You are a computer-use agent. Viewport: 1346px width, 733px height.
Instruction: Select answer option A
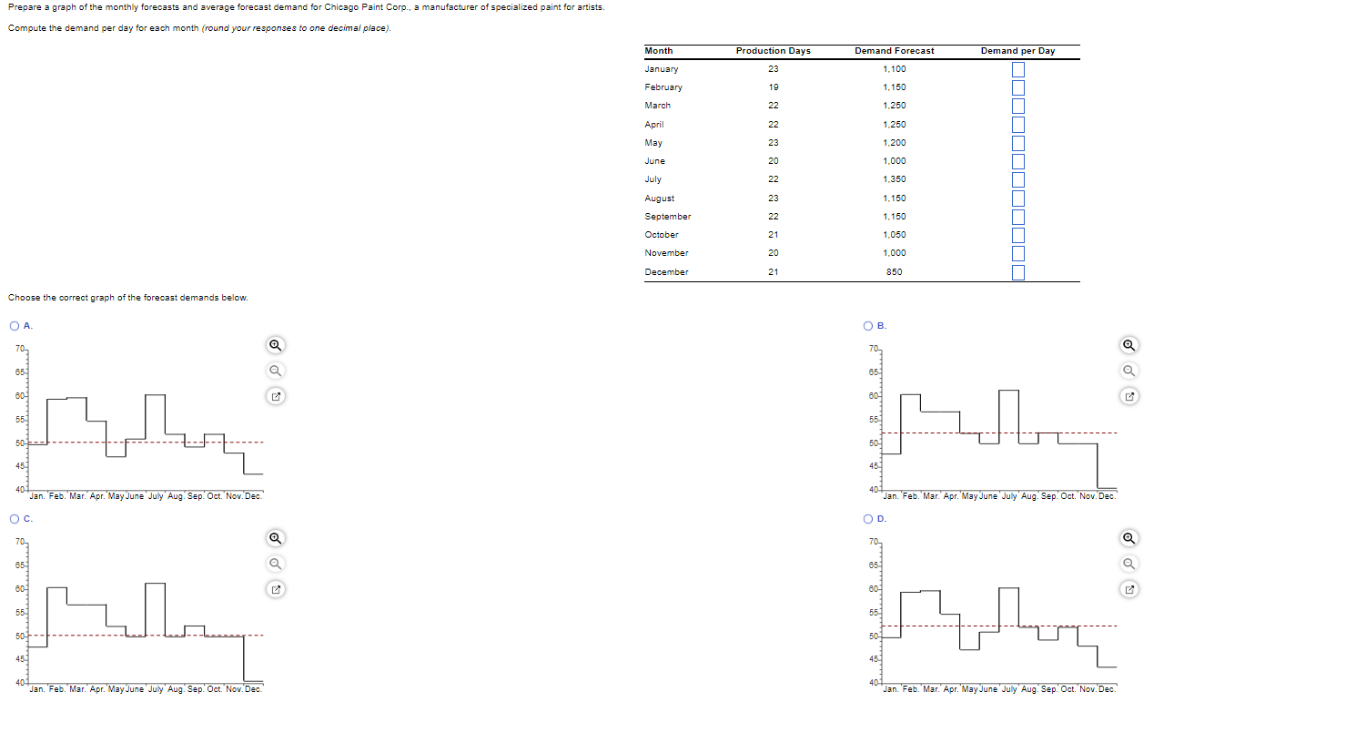coord(15,326)
